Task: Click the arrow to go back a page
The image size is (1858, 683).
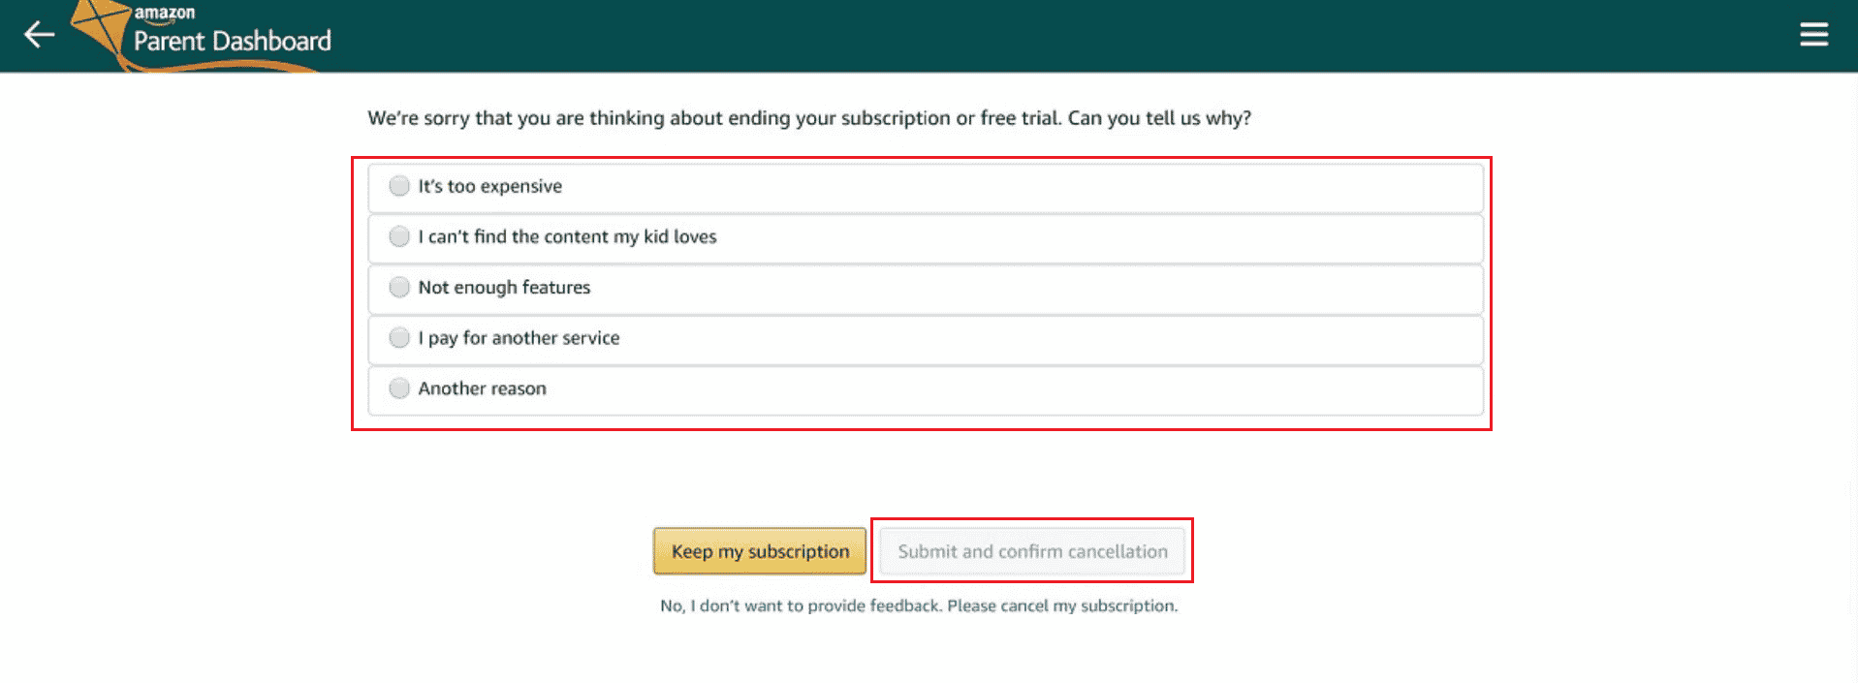Action: pyautogui.click(x=38, y=34)
